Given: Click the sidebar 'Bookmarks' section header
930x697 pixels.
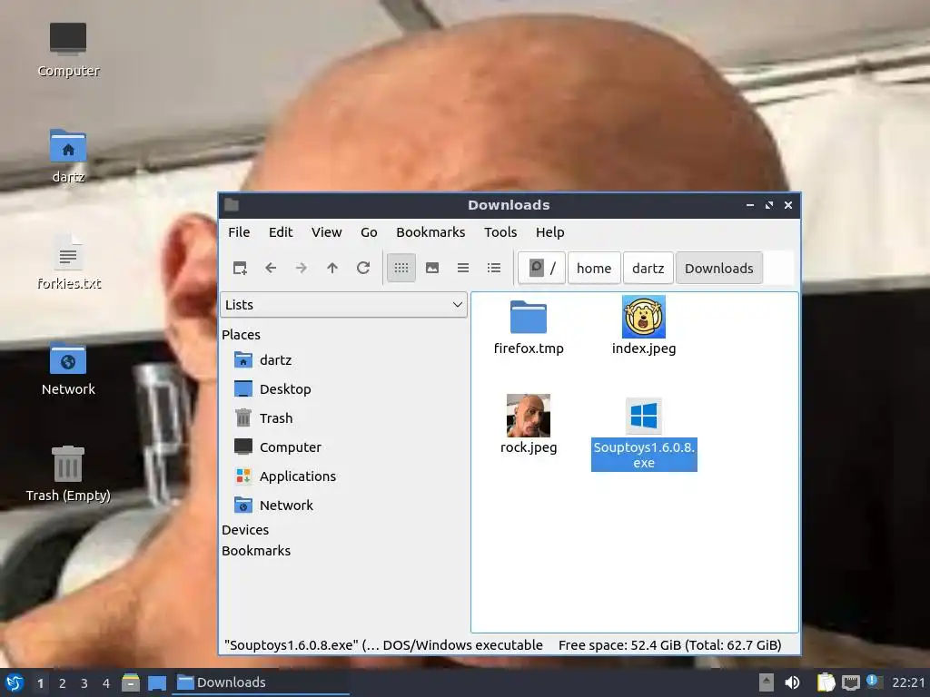Looking at the screenshot, I should coord(256,551).
